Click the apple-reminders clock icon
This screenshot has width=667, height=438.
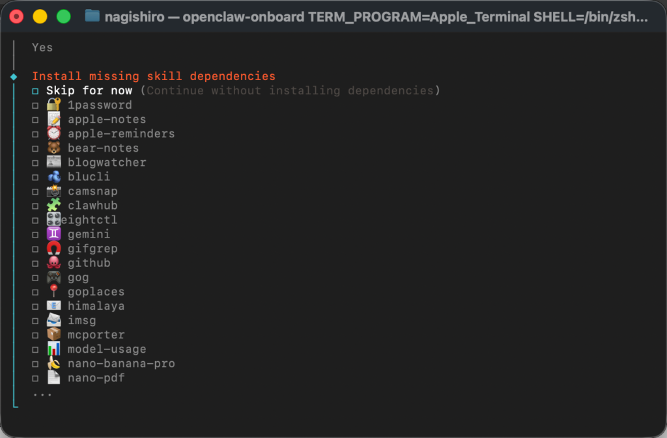[x=54, y=133]
